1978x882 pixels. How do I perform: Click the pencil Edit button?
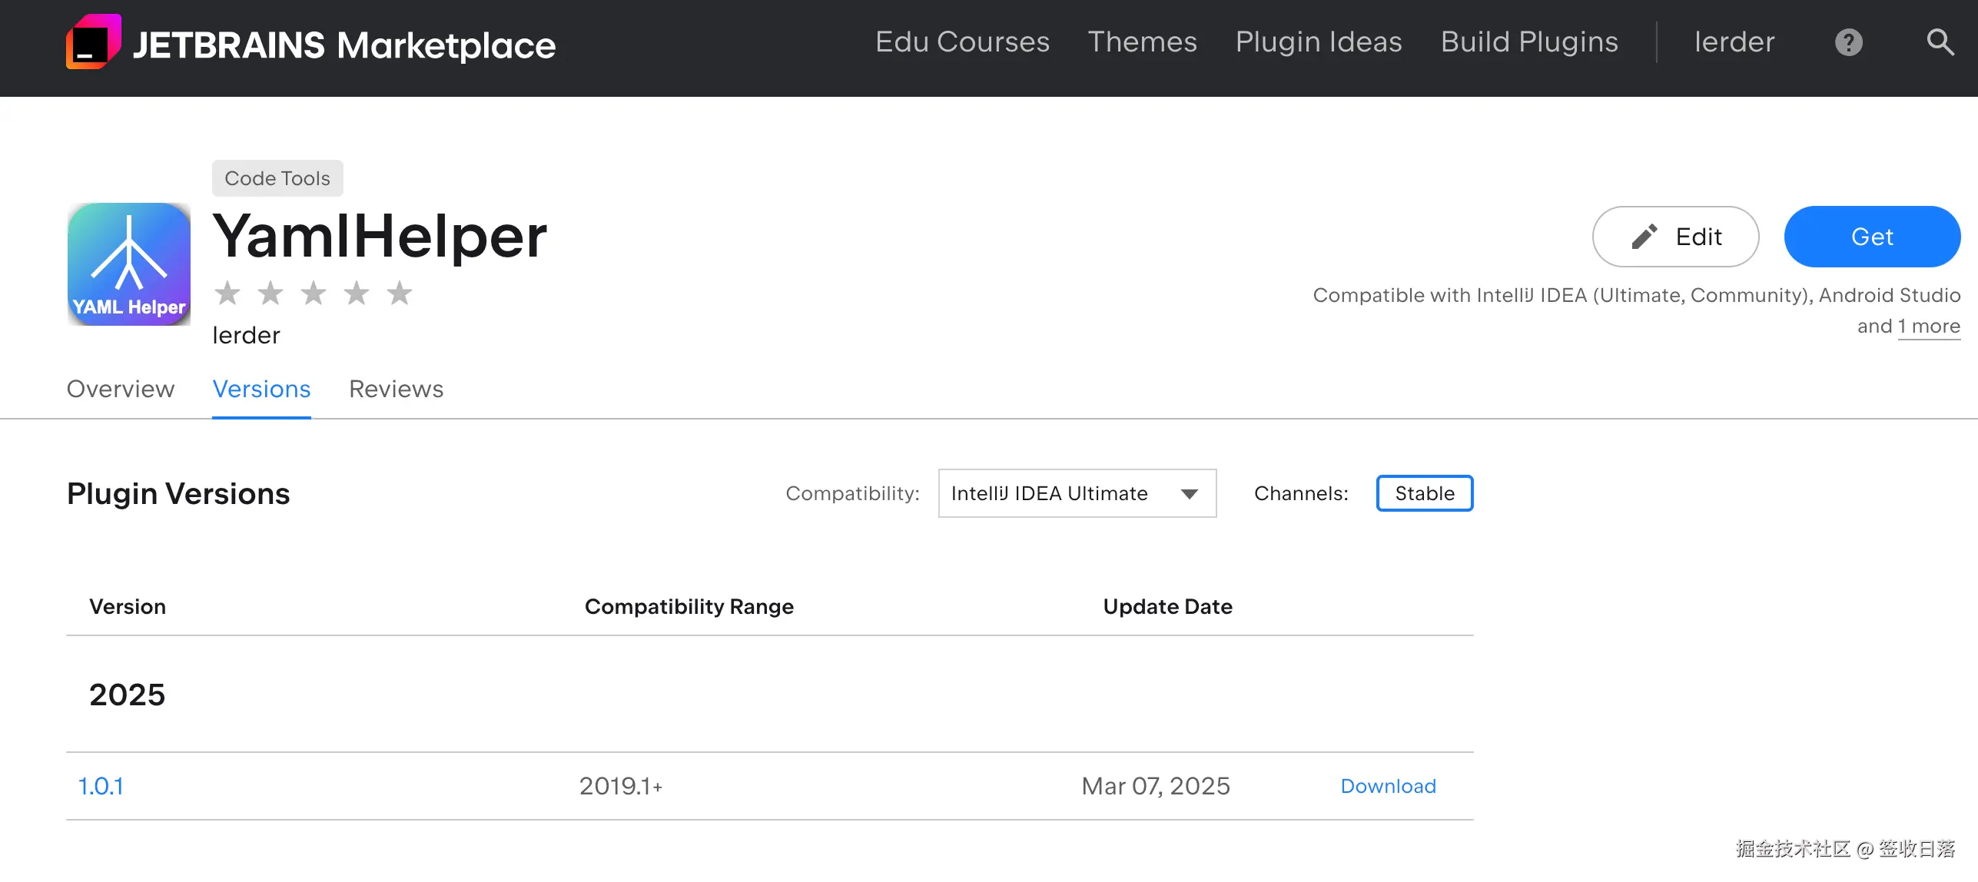click(1675, 237)
